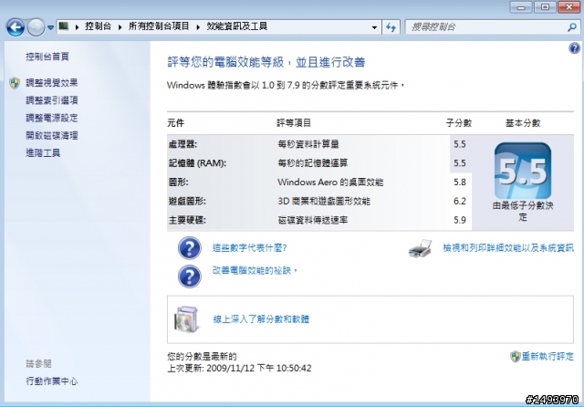Open 調整視覺效果 link
The width and height of the screenshot is (584, 407).
[52, 83]
